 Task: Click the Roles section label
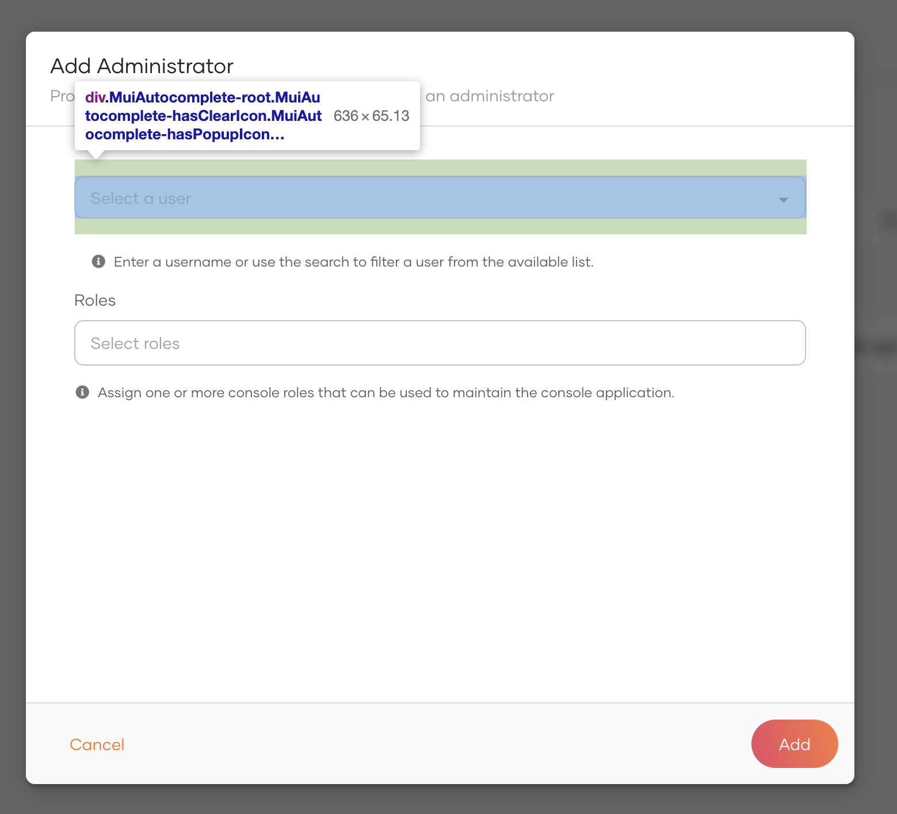[94, 300]
